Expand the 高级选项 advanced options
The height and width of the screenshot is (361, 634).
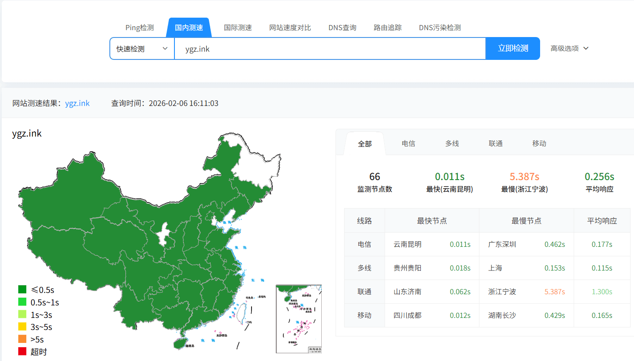565,48
